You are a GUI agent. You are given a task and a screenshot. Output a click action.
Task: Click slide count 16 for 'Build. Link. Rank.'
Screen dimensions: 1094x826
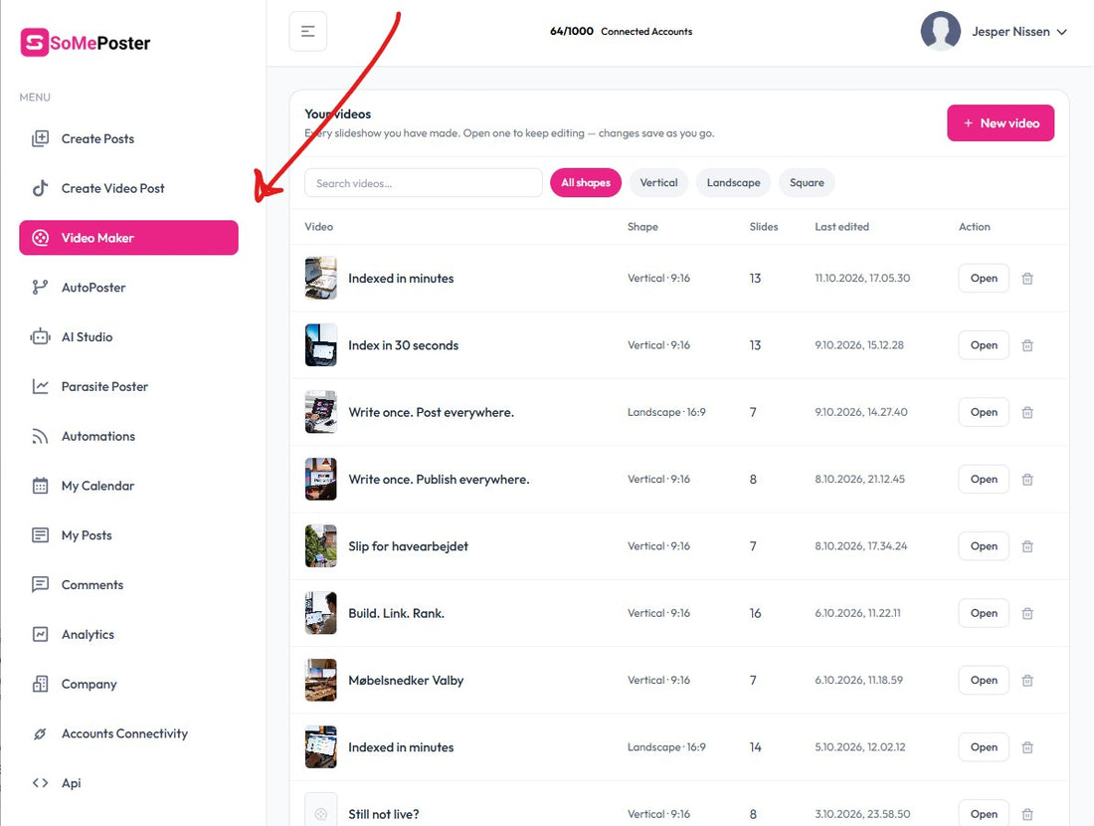pos(755,613)
